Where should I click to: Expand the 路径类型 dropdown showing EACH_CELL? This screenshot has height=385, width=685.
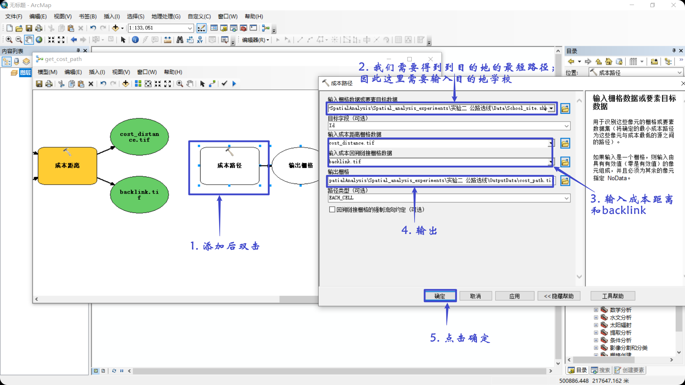[x=566, y=198]
